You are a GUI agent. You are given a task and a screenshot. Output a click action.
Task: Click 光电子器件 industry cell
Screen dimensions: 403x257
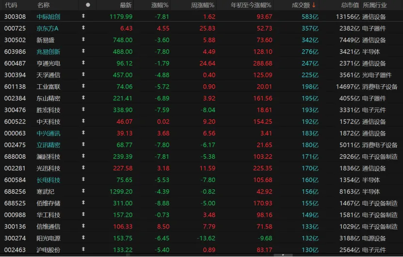377,75
